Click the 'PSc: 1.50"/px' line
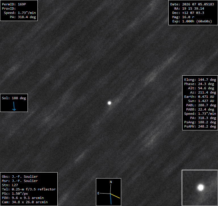 pyautogui.click(x=15, y=194)
